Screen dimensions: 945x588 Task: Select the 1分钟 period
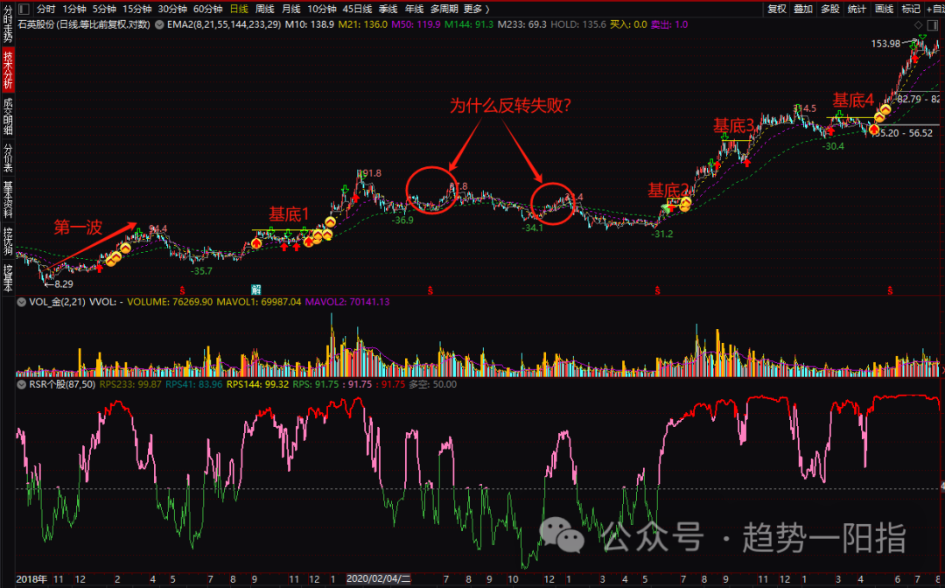(x=74, y=9)
